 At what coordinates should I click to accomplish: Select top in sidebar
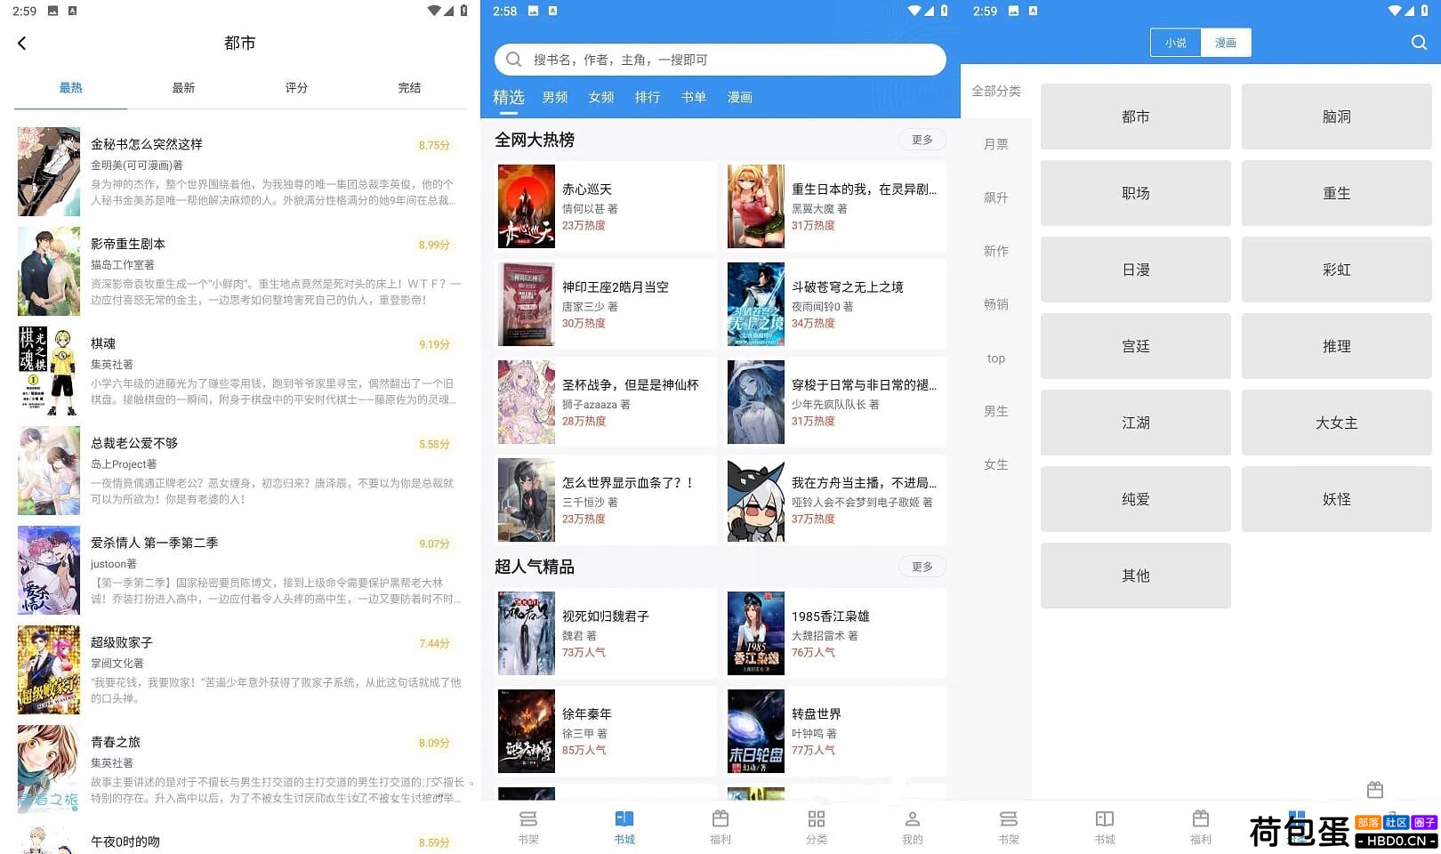coord(996,358)
